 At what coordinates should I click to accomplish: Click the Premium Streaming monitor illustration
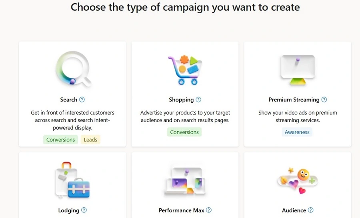coord(298,69)
